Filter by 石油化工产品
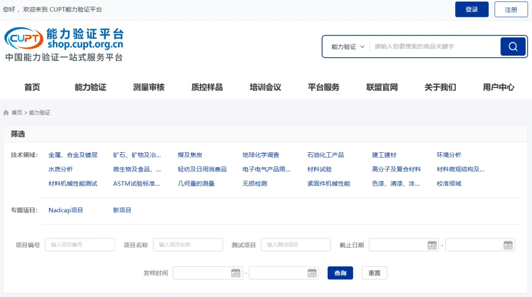532x297 pixels. (326, 155)
